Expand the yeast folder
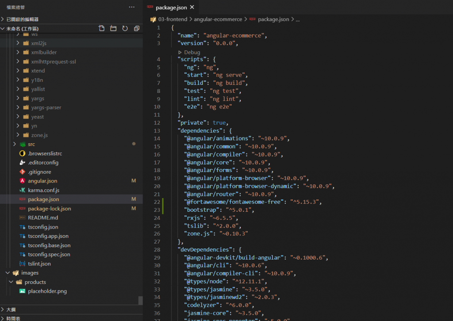The width and height of the screenshot is (453, 321). (x=18, y=117)
